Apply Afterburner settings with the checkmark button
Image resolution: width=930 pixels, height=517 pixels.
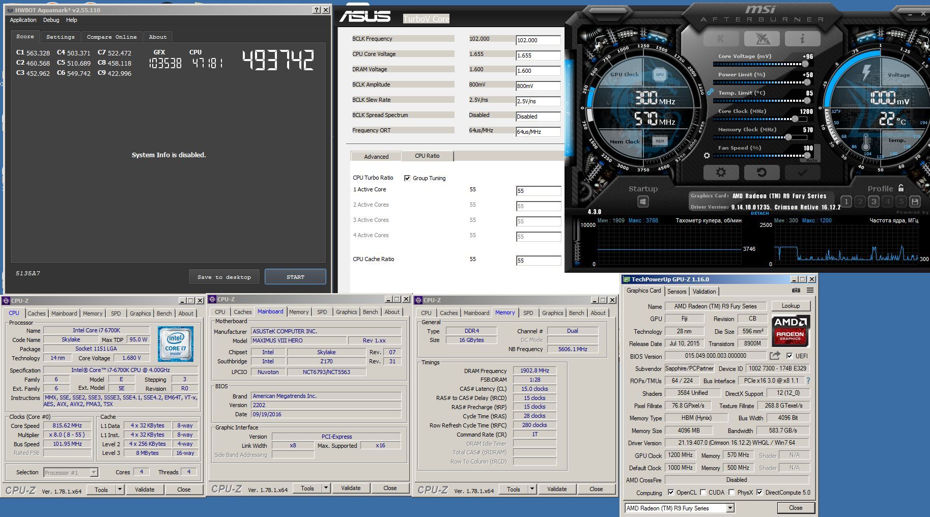coord(802,173)
